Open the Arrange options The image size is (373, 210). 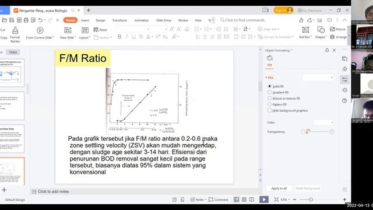(338, 37)
